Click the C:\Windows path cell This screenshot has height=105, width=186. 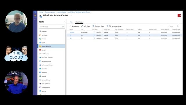(x=84, y=32)
